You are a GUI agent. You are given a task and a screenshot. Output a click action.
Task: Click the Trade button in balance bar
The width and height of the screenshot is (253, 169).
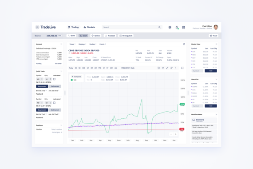[213, 36]
